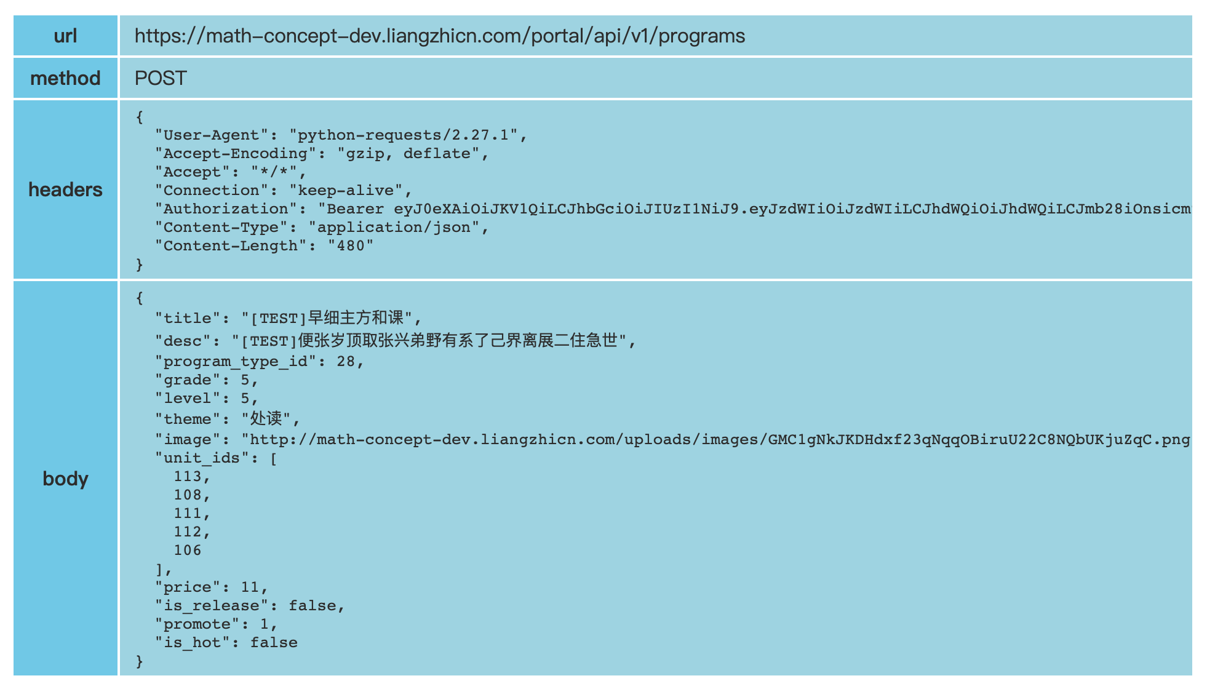Click the headers row label
Screen dimensions: 1207x689
(x=65, y=189)
